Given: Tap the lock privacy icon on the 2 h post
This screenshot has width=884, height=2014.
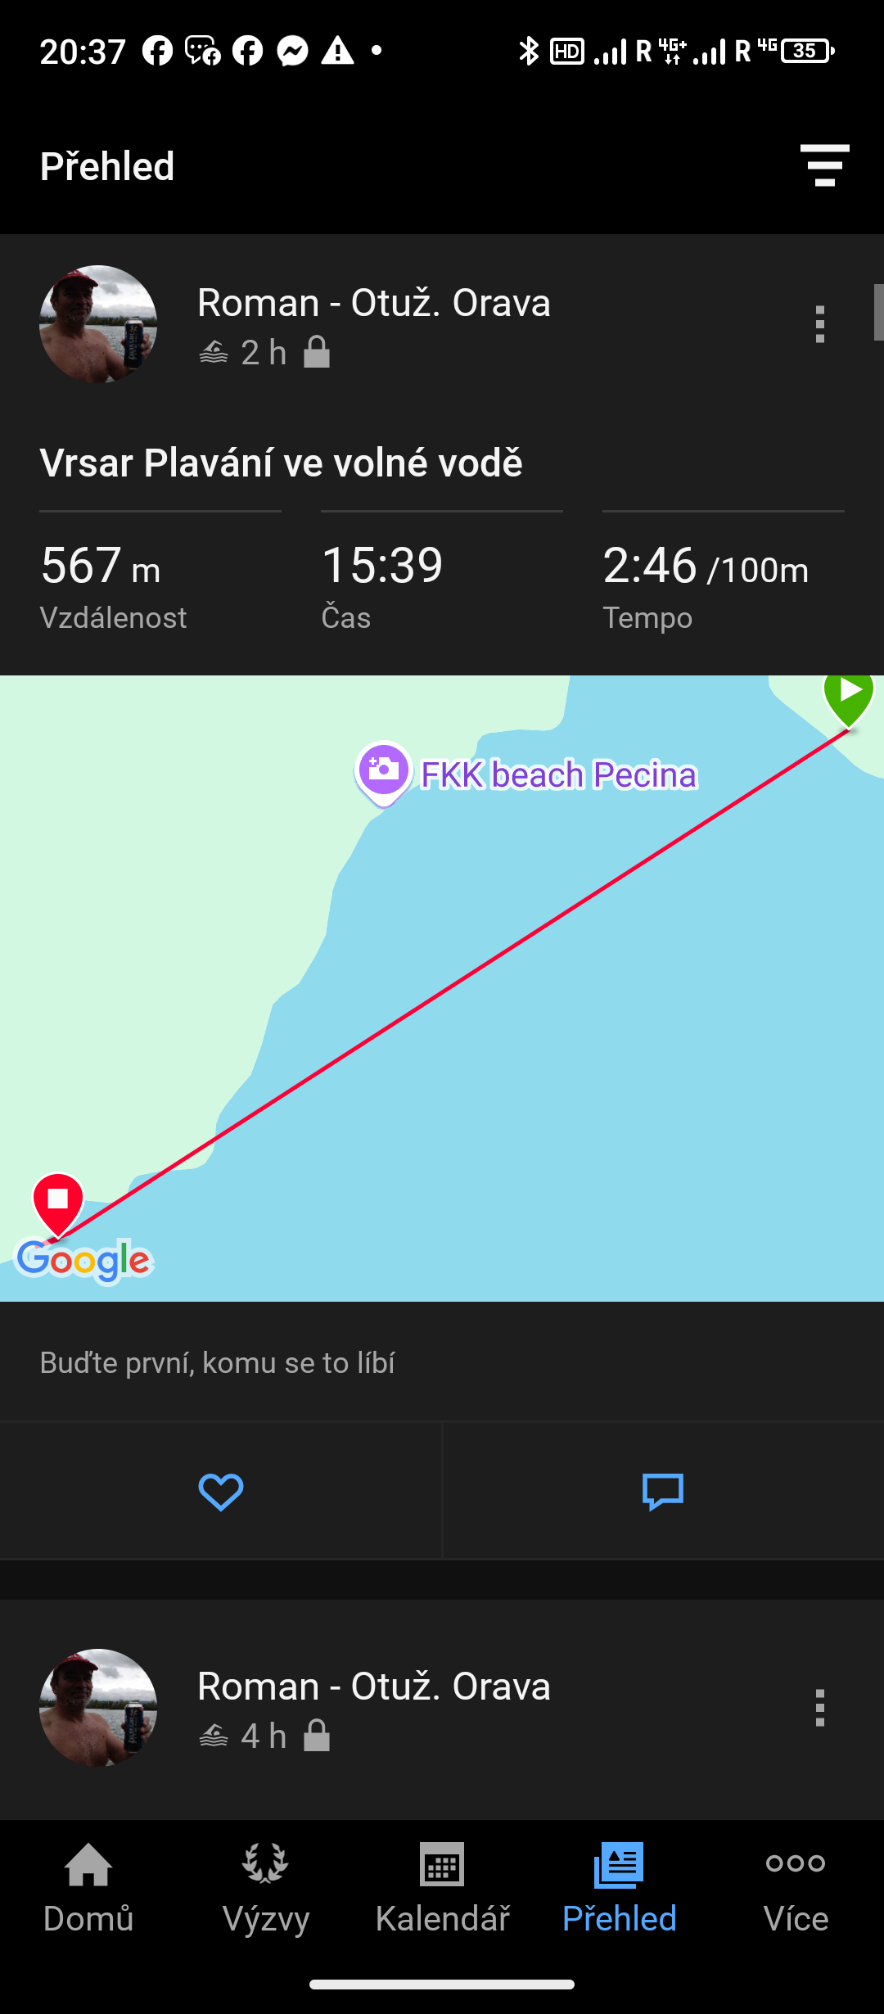Looking at the screenshot, I should tap(317, 353).
